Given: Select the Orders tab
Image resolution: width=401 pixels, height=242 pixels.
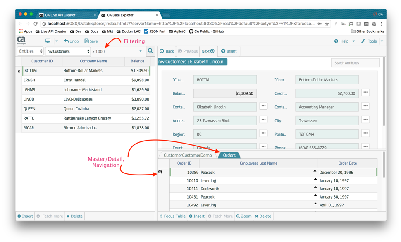Looking at the screenshot, I should [x=229, y=155].
